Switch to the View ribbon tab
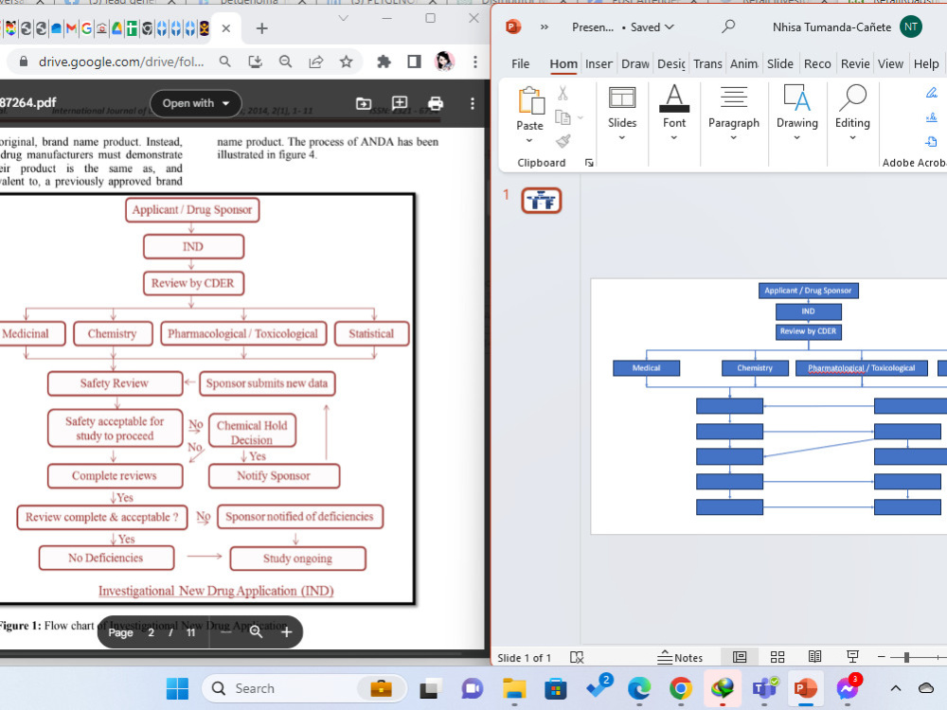Viewport: 947px width, 710px height. [x=890, y=64]
